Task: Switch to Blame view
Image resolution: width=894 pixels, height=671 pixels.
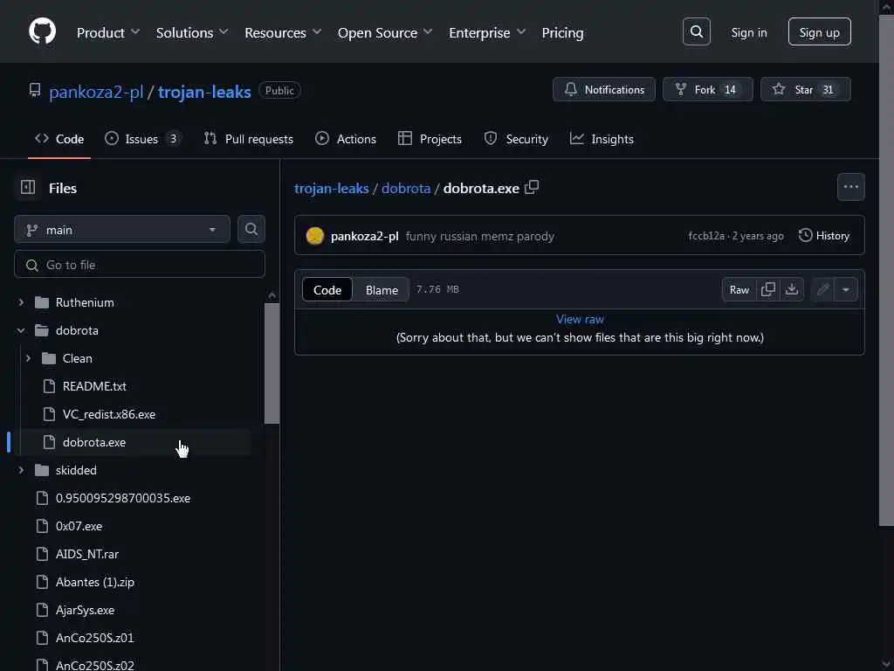Action: [x=382, y=290]
